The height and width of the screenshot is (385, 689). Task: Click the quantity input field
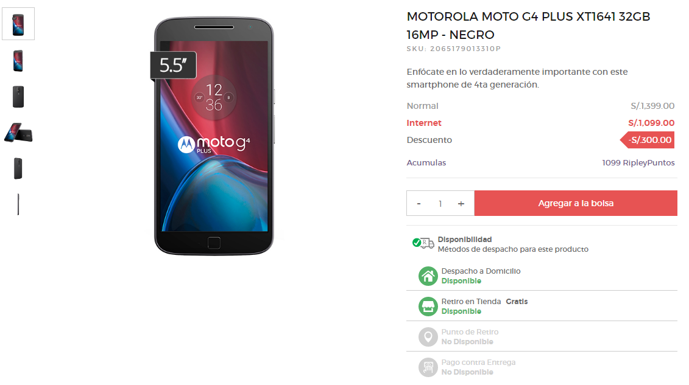click(440, 204)
